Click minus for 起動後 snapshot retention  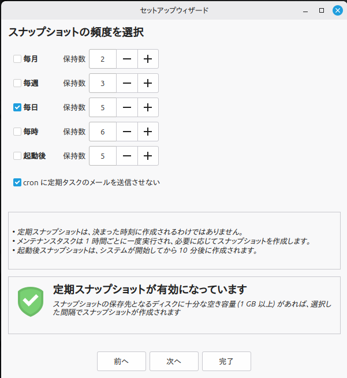click(x=127, y=156)
